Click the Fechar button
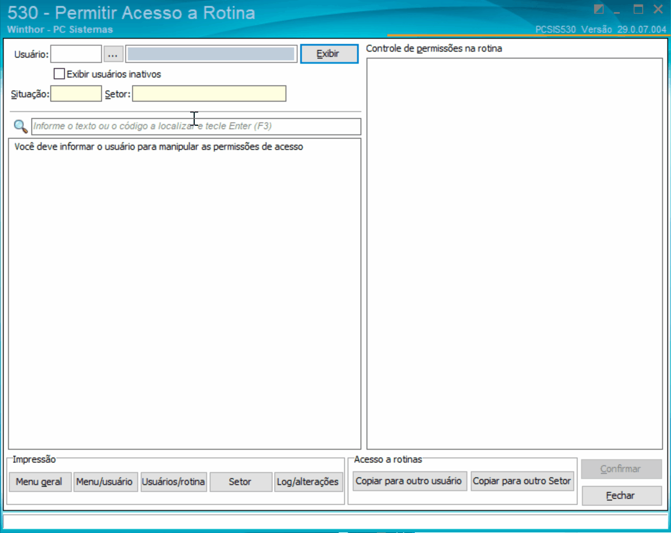Screen dimensions: 671x533 (x=621, y=496)
